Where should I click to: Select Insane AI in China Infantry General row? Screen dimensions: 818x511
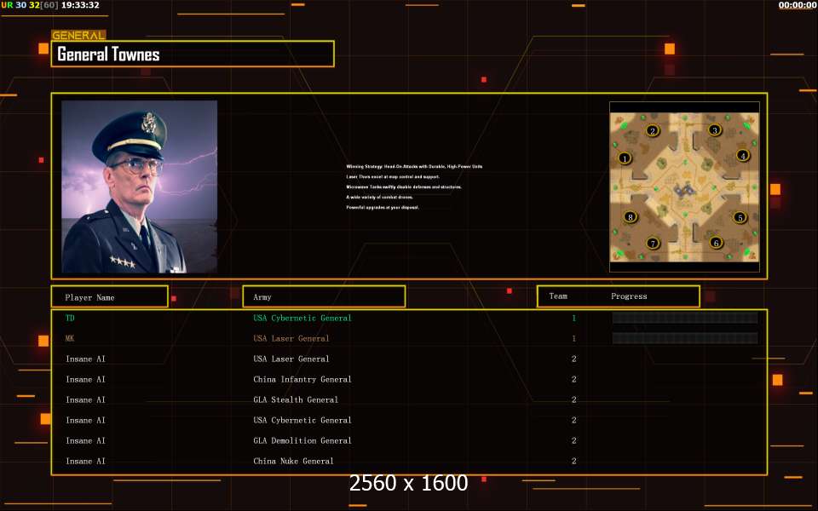pos(85,379)
